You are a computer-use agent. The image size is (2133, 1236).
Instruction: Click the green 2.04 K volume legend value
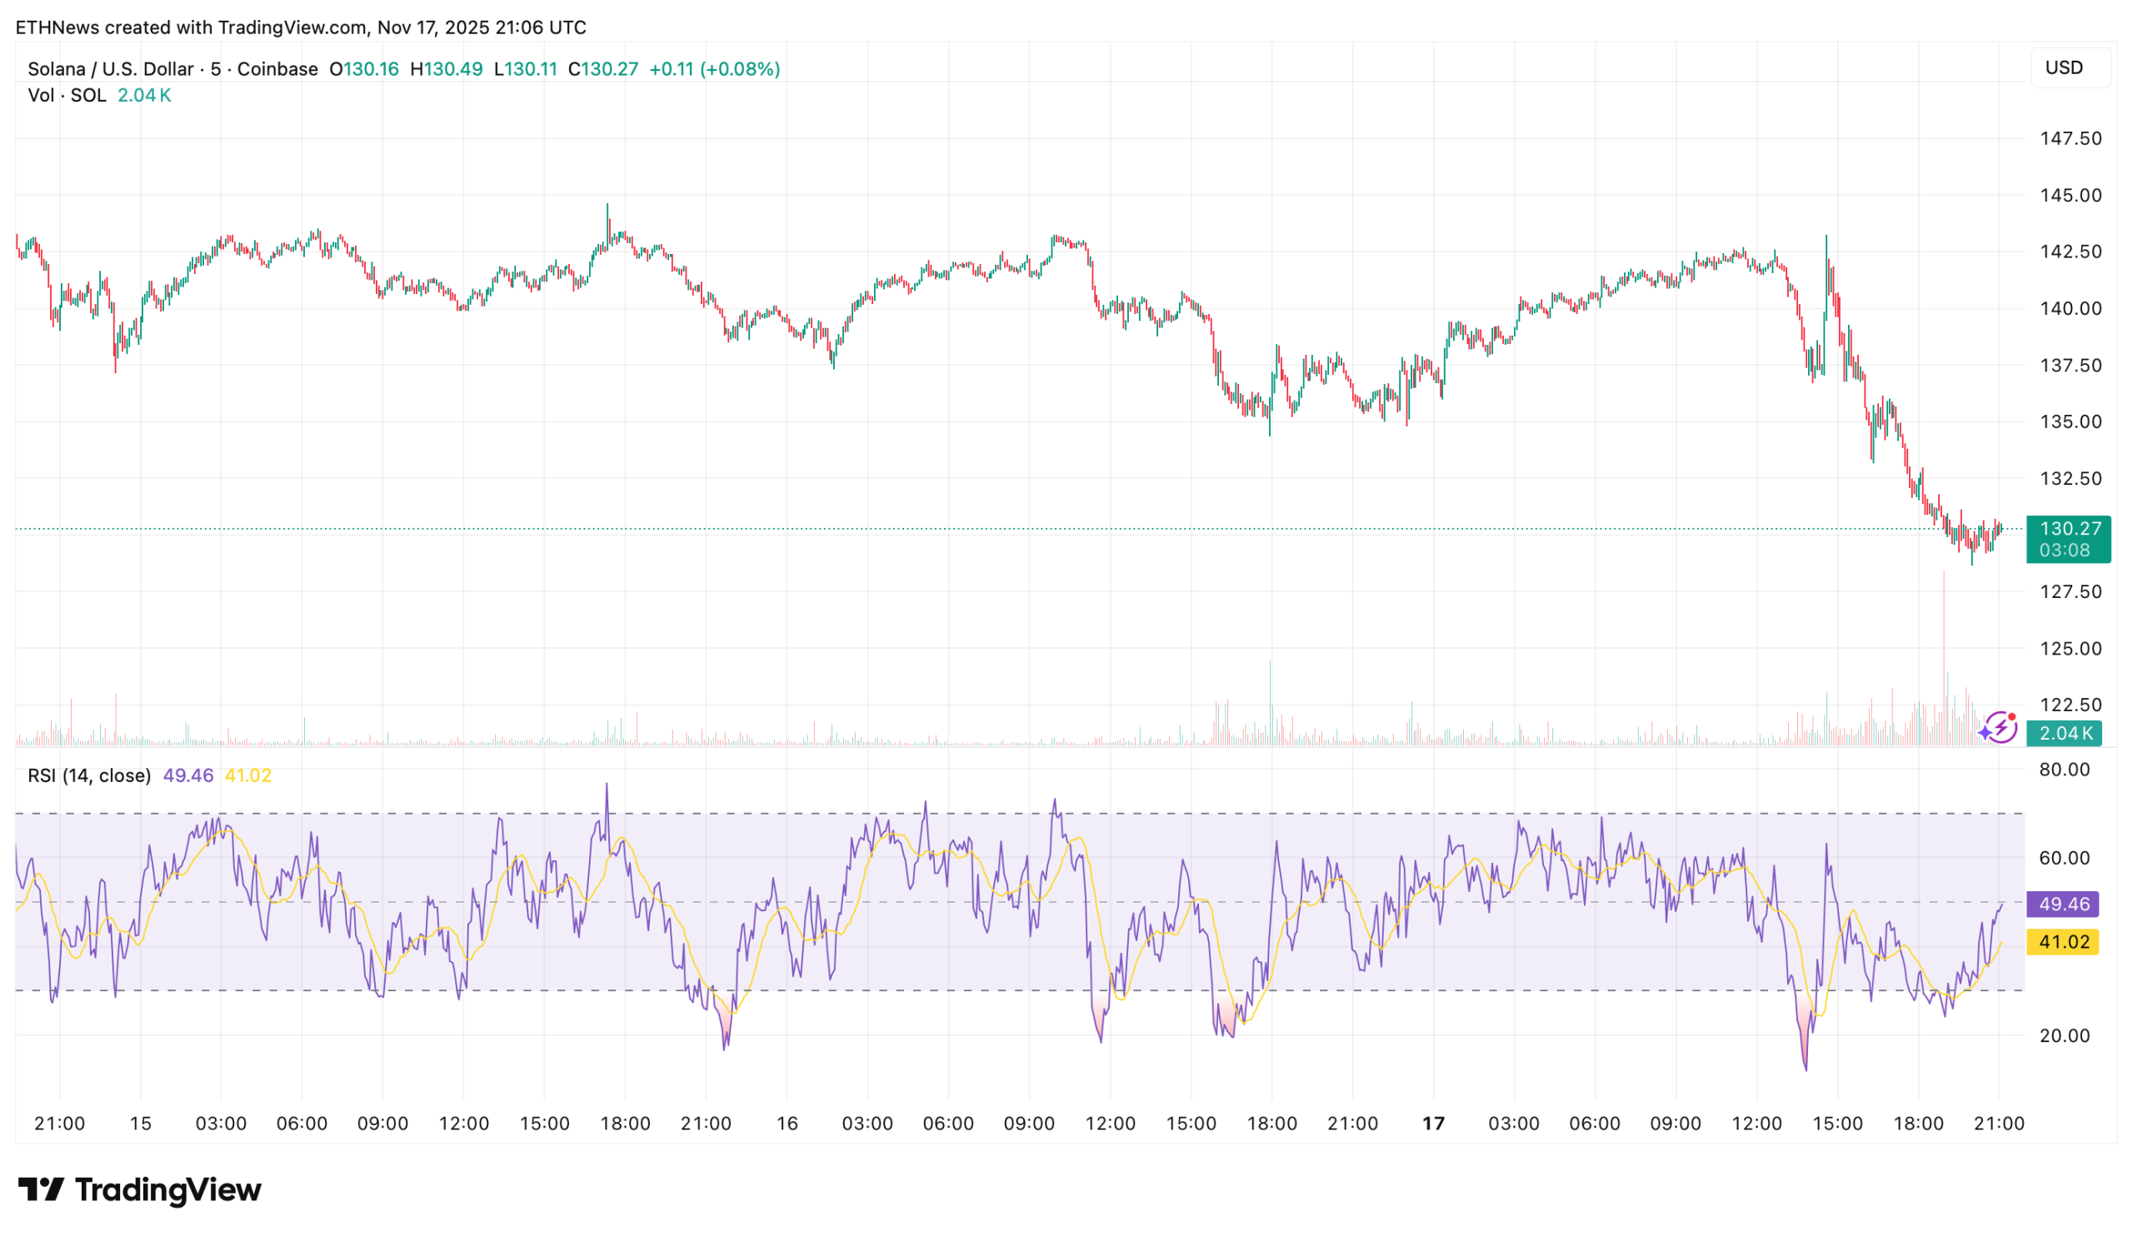click(144, 96)
